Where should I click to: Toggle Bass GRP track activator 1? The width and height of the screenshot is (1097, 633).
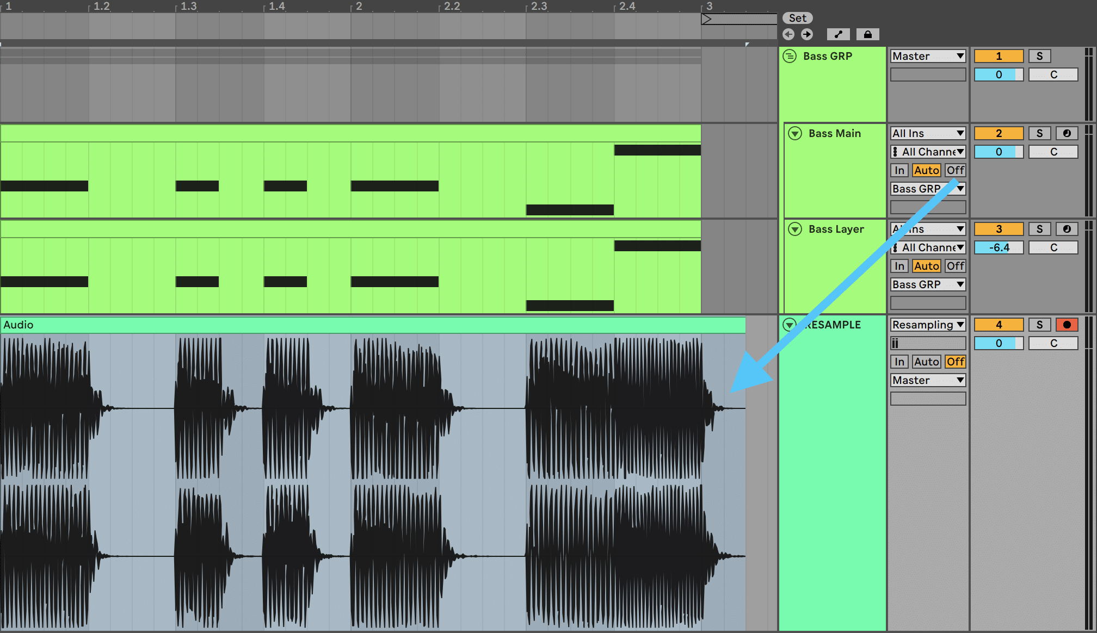click(999, 56)
